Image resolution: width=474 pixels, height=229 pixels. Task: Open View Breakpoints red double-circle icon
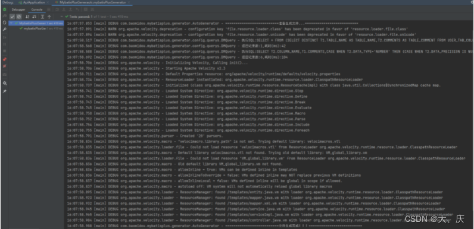5,59
